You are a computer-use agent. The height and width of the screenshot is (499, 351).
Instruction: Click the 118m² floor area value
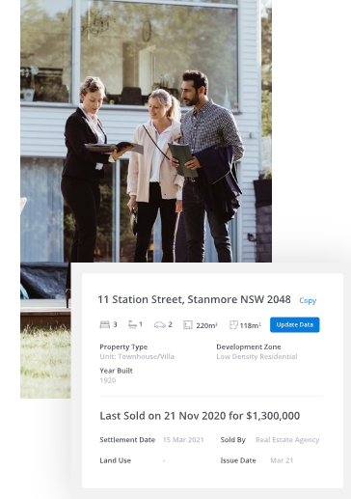coord(250,325)
